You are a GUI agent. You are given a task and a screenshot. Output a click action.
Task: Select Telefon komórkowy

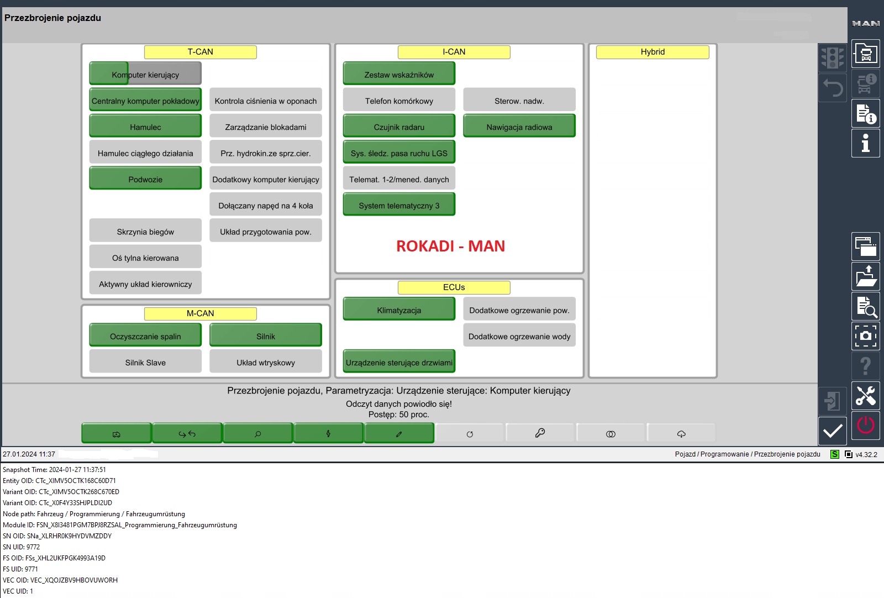(399, 101)
